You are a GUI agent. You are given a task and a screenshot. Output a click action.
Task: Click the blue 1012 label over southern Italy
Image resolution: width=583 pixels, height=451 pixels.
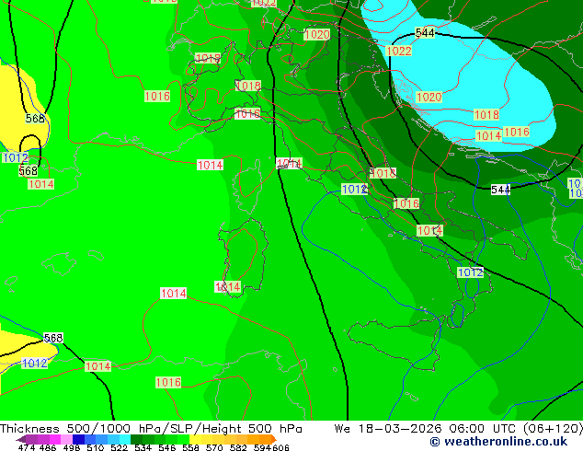470,272
